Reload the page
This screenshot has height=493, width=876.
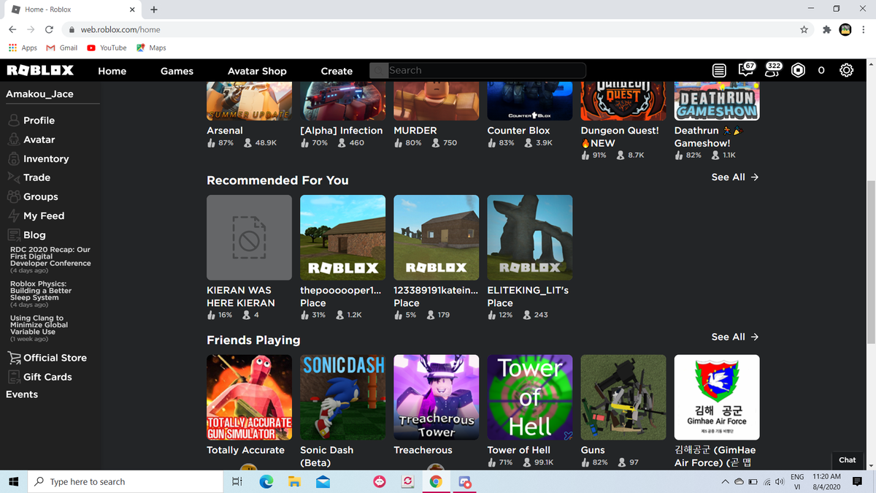coord(49,29)
